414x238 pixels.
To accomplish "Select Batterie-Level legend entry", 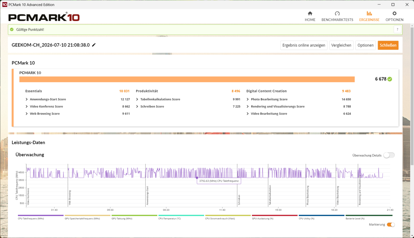I will coord(368,217).
